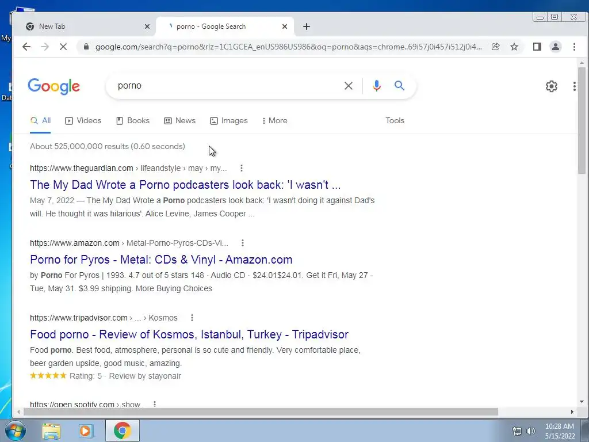Click the About 525,000,000 results text
589x442 pixels.
108,146
